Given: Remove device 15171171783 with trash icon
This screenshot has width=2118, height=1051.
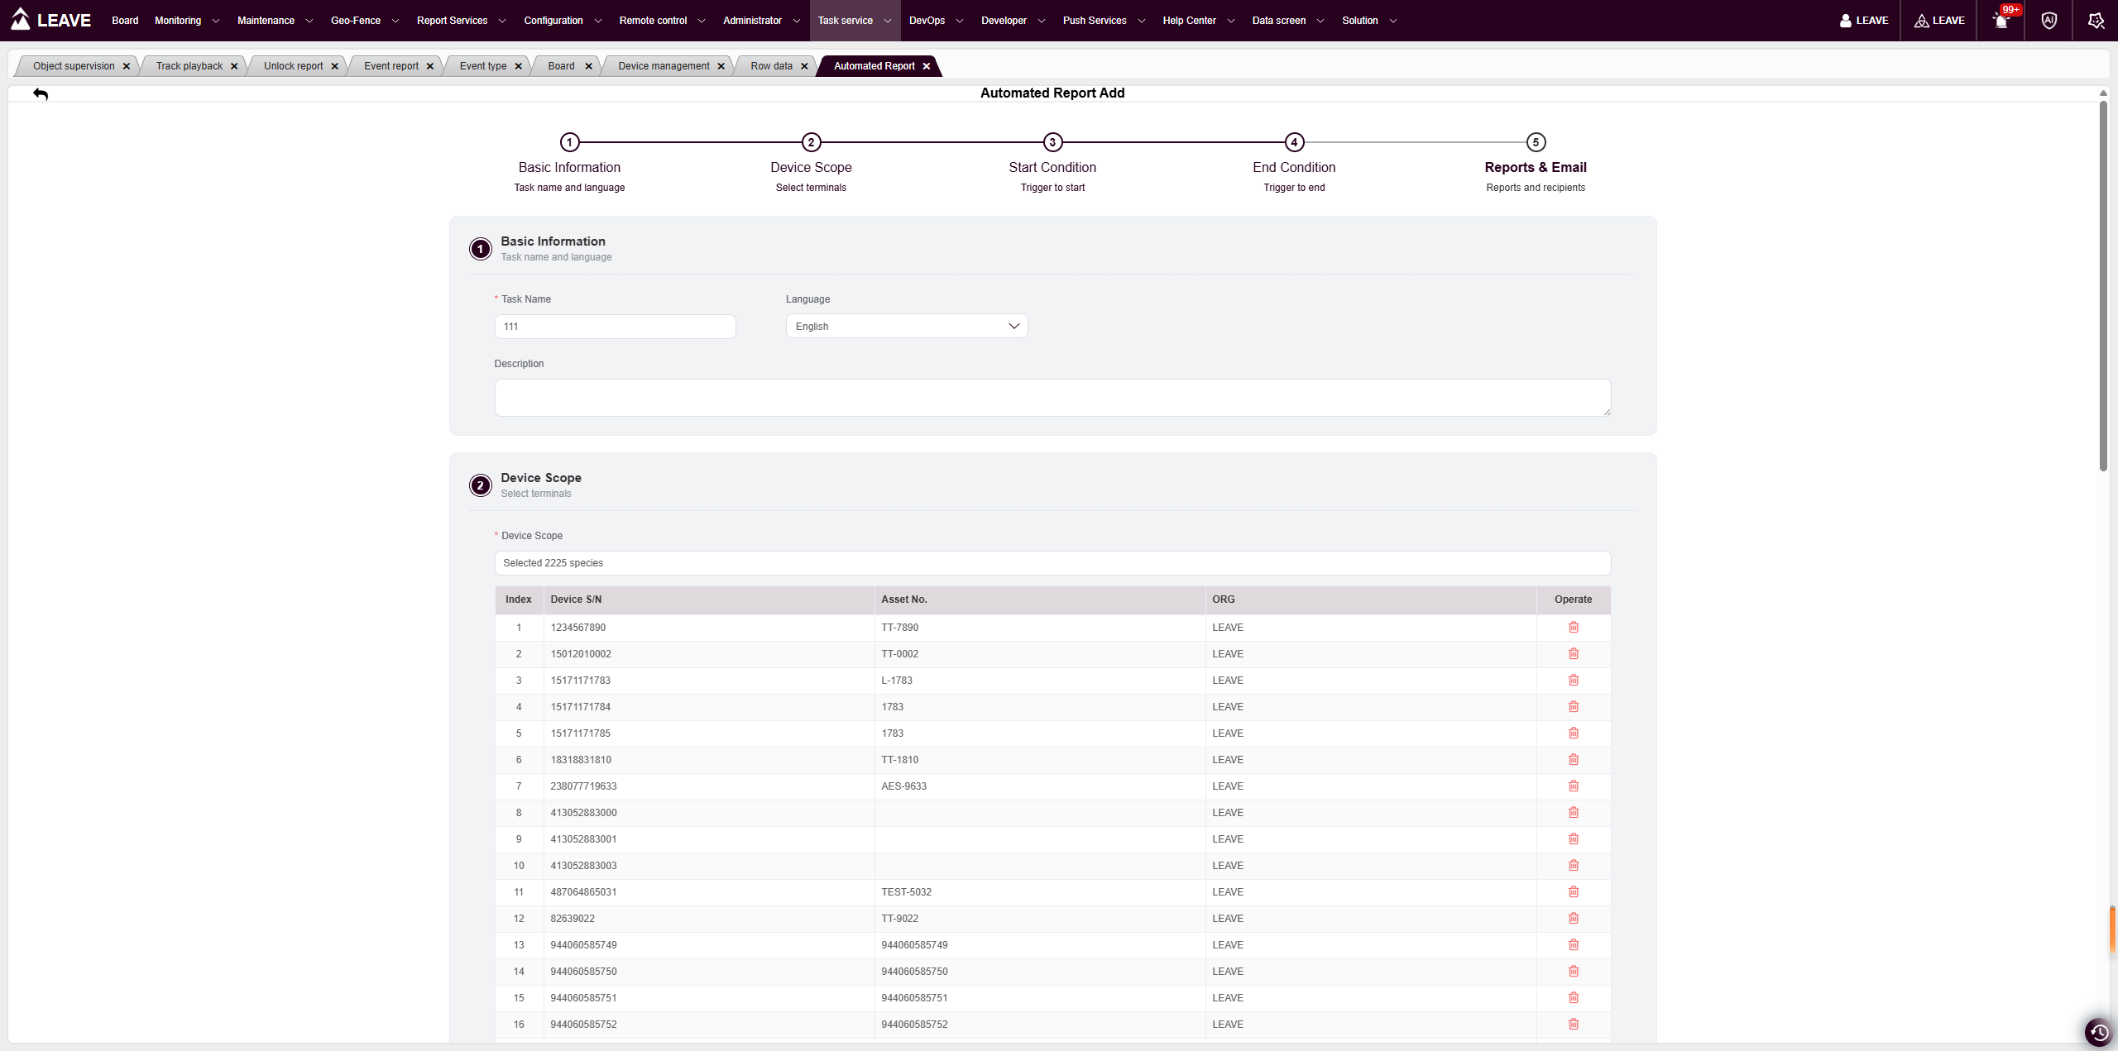Looking at the screenshot, I should [x=1574, y=681].
